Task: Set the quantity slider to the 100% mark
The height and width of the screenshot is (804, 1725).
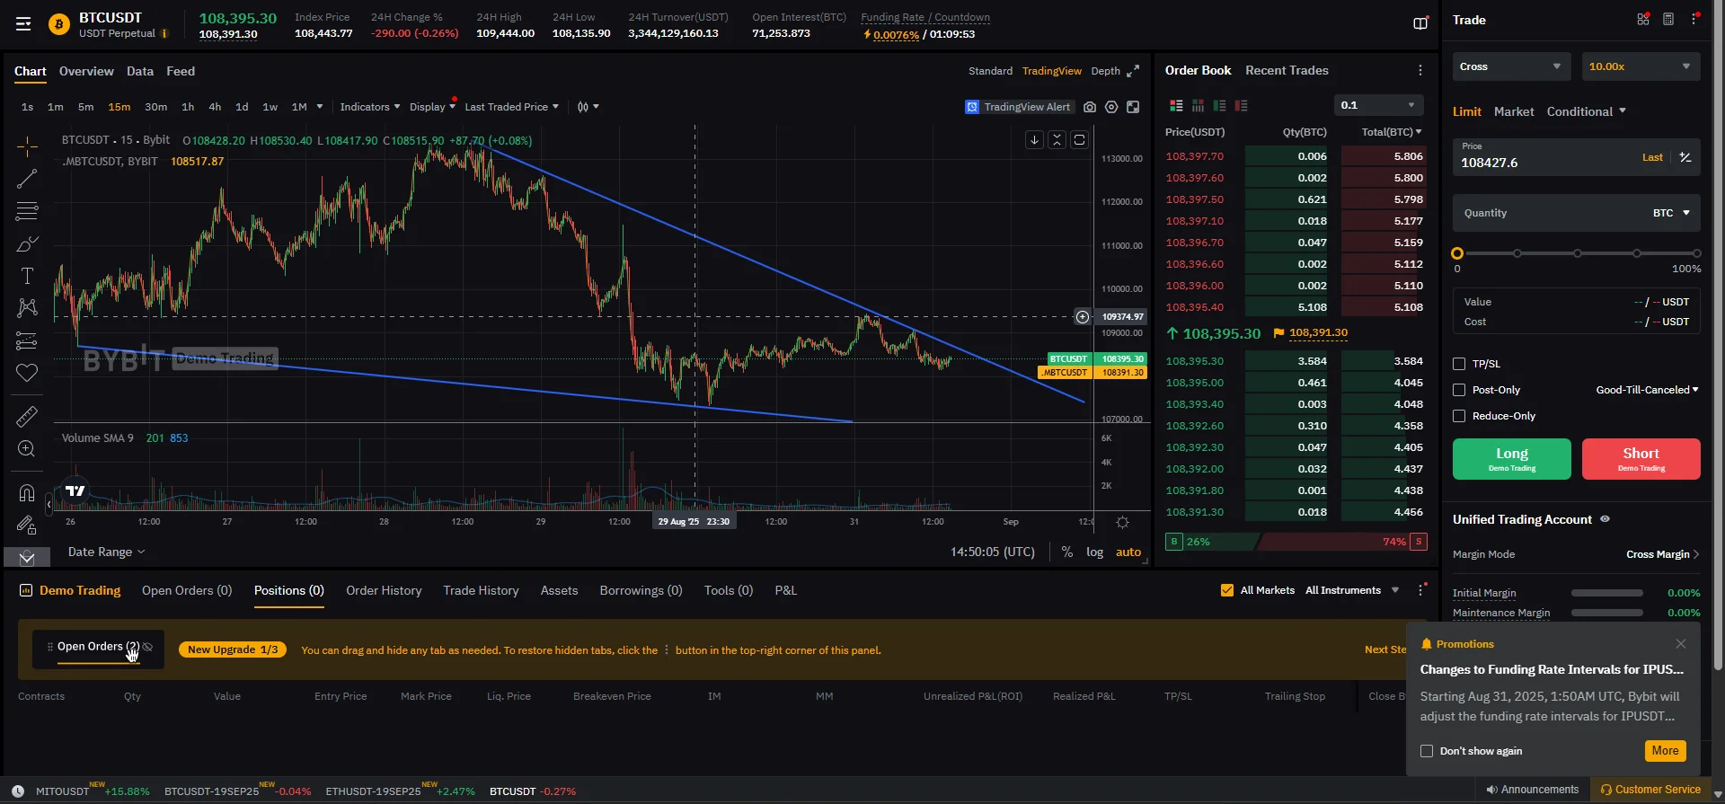Action: pyautogui.click(x=1696, y=253)
